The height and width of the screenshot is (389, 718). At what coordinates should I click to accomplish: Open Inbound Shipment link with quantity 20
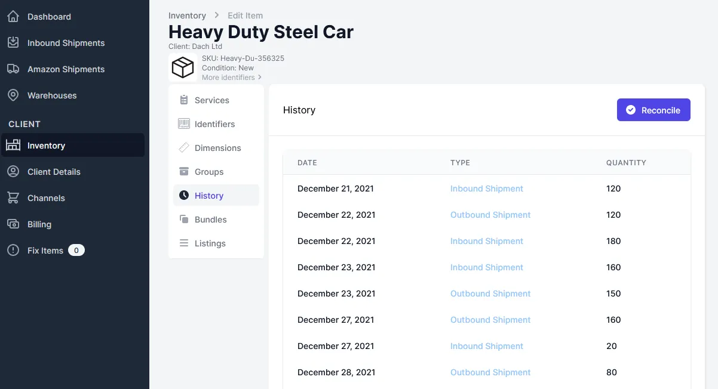[x=487, y=346]
